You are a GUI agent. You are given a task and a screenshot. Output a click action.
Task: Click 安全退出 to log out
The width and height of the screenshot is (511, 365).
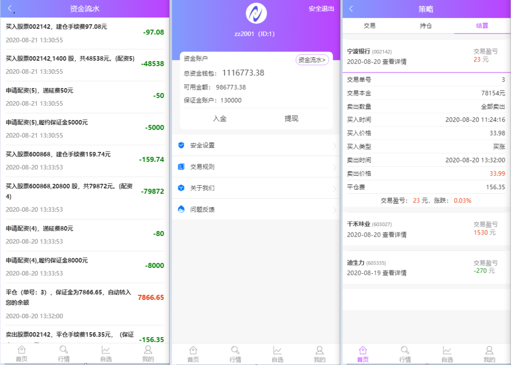[x=321, y=9]
